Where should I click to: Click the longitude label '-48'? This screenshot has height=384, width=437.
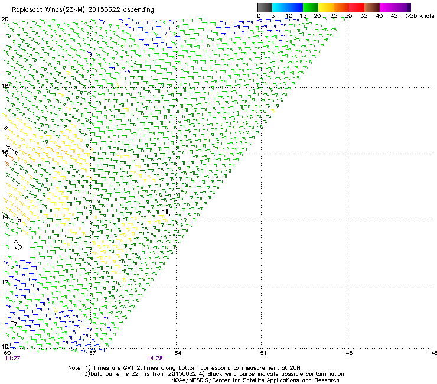pos(347,353)
